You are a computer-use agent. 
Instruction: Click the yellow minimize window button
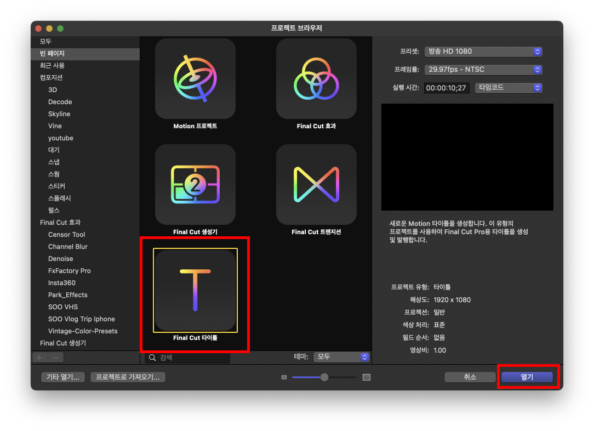(x=49, y=29)
